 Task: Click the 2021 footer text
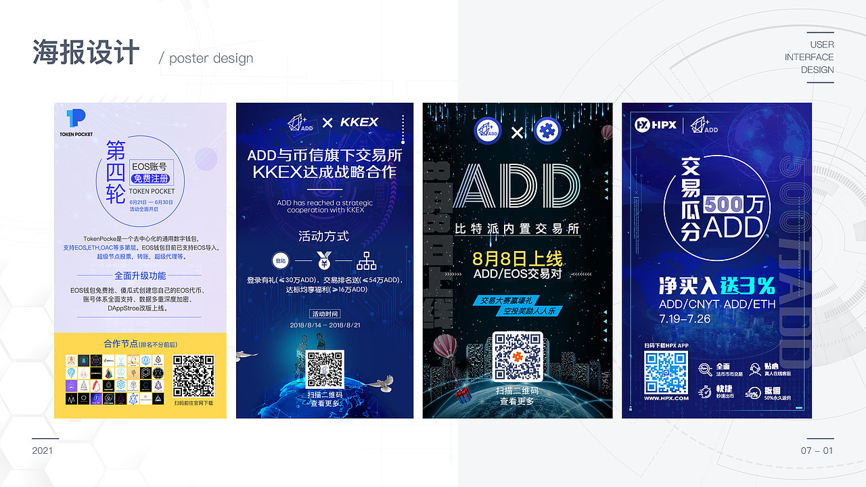pyautogui.click(x=42, y=450)
